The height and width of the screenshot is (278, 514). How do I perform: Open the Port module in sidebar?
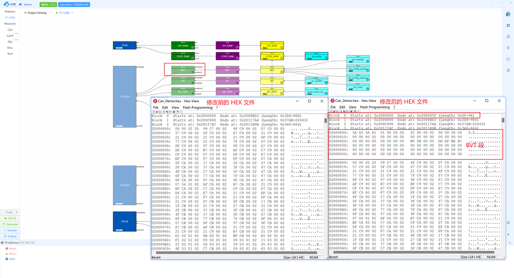10,54
